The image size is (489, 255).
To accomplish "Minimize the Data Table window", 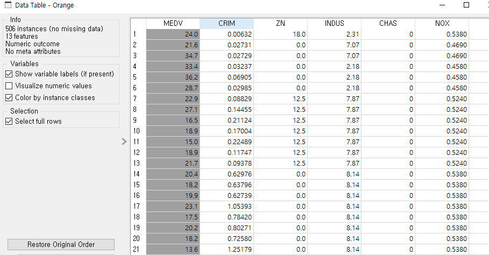I will (443, 5).
